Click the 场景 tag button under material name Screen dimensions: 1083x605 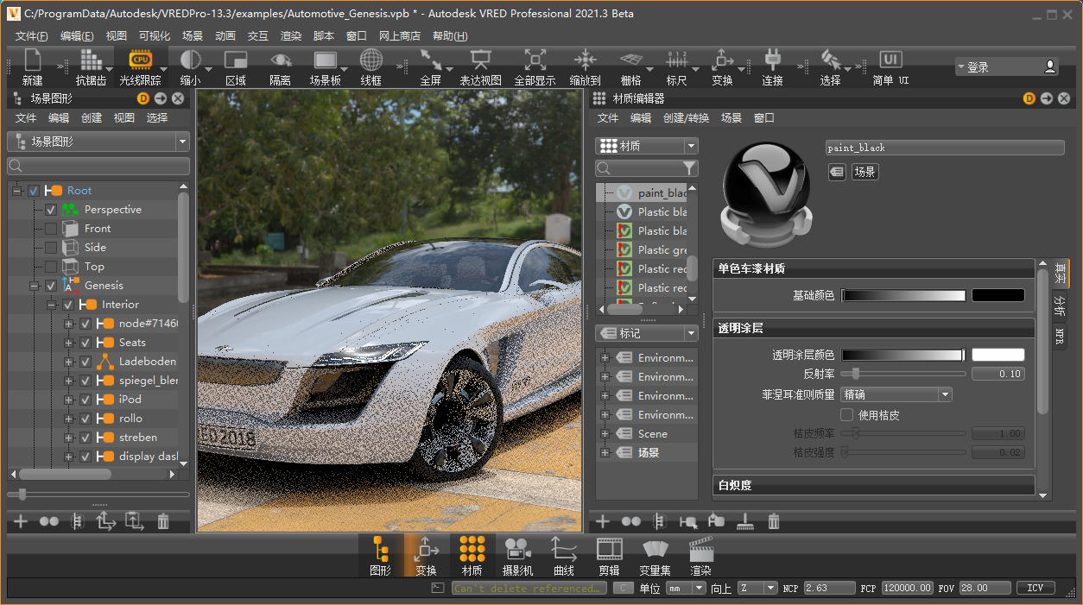click(864, 172)
